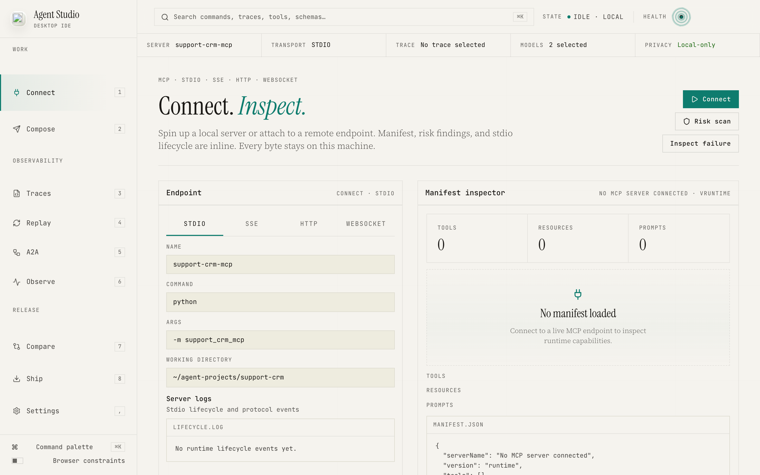The width and height of the screenshot is (760, 475).
Task: Click the TOOLS 0 counter card
Action: pyautogui.click(x=477, y=239)
